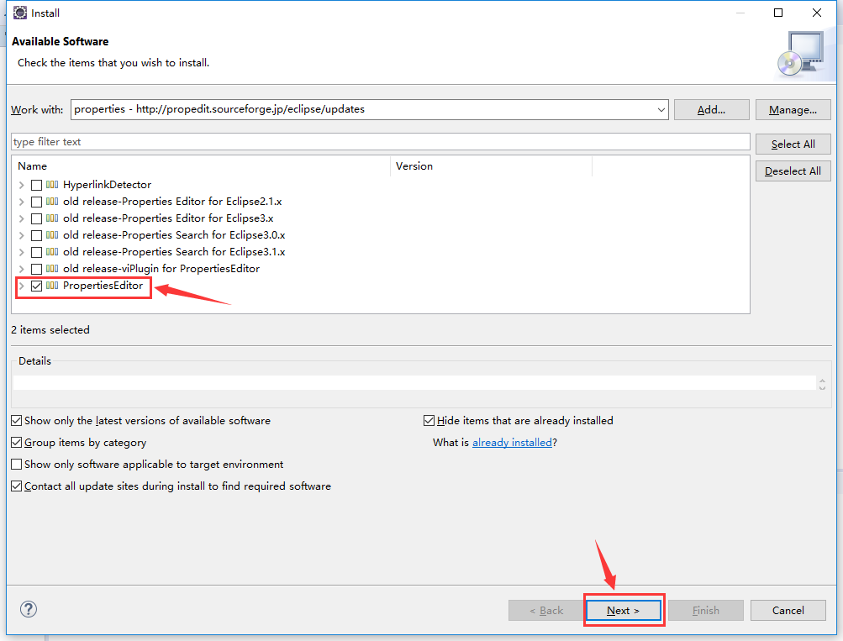Sort by the Version column header
843x641 pixels.
491,166
